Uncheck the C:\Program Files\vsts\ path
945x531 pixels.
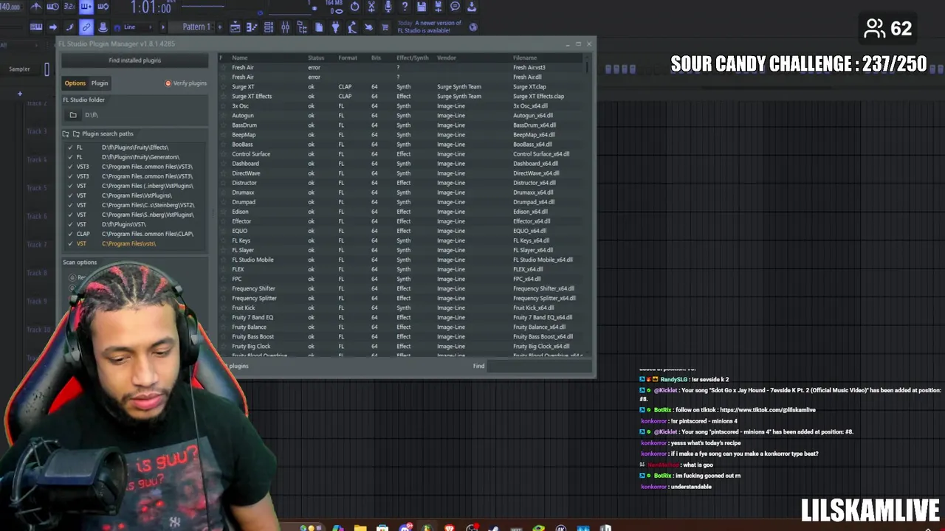tap(70, 243)
